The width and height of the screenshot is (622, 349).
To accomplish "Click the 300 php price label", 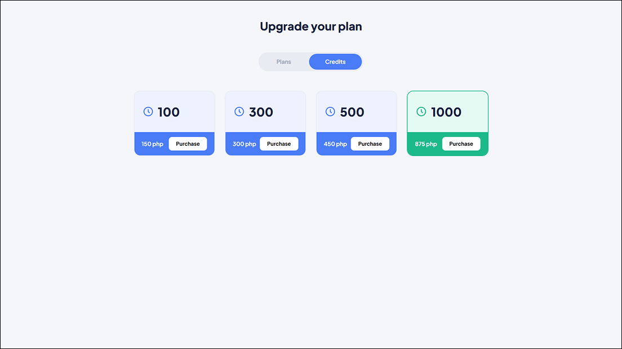I will (x=245, y=144).
